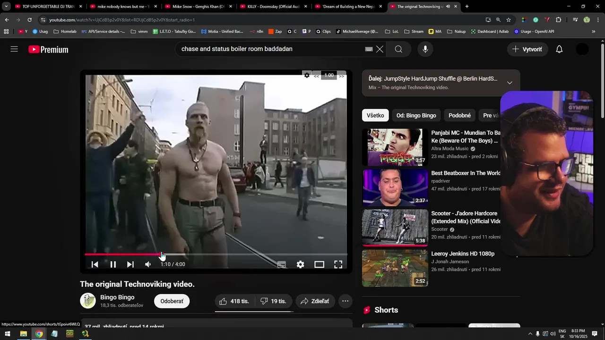Pause the Technoviking video
605x340 pixels.
(x=113, y=264)
